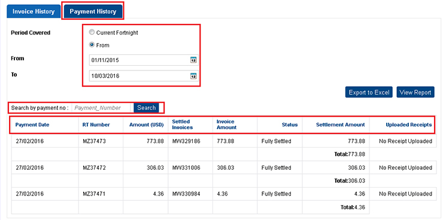The image size is (443, 220).
Task: Click payment date of MZ37473 row
Action: pyautogui.click(x=29, y=141)
